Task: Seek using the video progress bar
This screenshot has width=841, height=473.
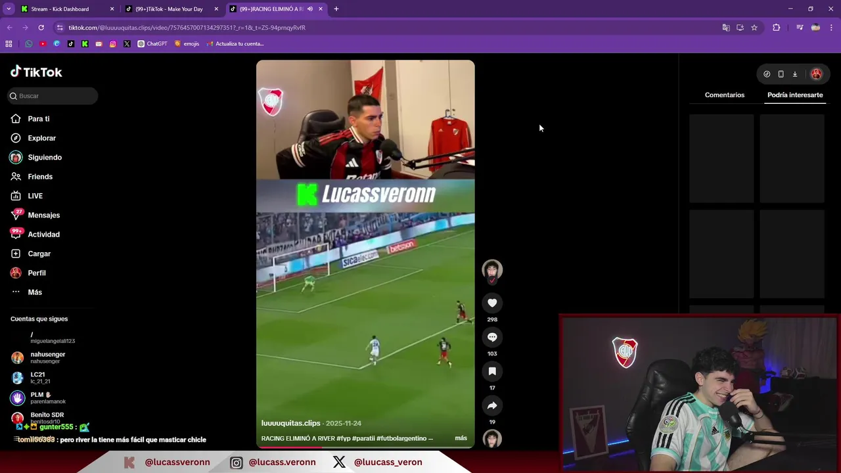Action: point(365,447)
